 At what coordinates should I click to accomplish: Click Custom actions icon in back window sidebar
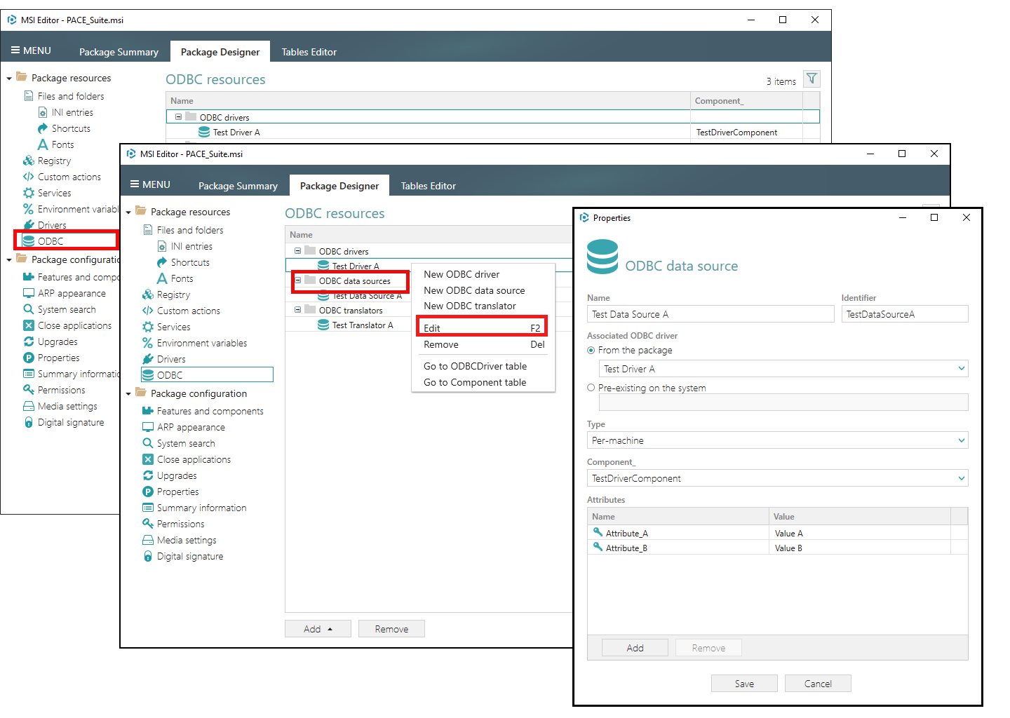pos(29,177)
